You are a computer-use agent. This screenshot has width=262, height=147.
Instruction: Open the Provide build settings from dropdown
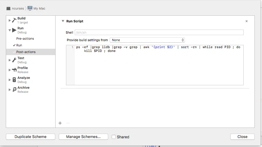click(147, 40)
